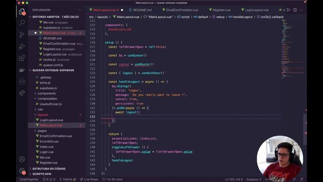Screen dimensions: 323x182
Task: Click the editor vertical scrollbar
Action: coord(305,129)
